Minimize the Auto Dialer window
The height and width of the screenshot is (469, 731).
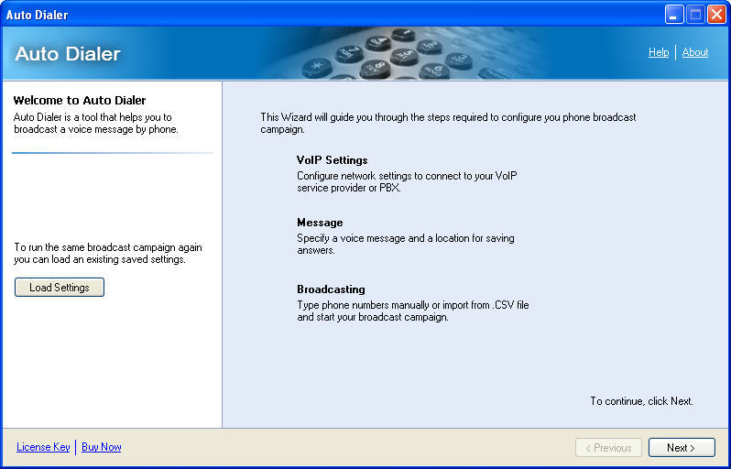[x=674, y=14]
